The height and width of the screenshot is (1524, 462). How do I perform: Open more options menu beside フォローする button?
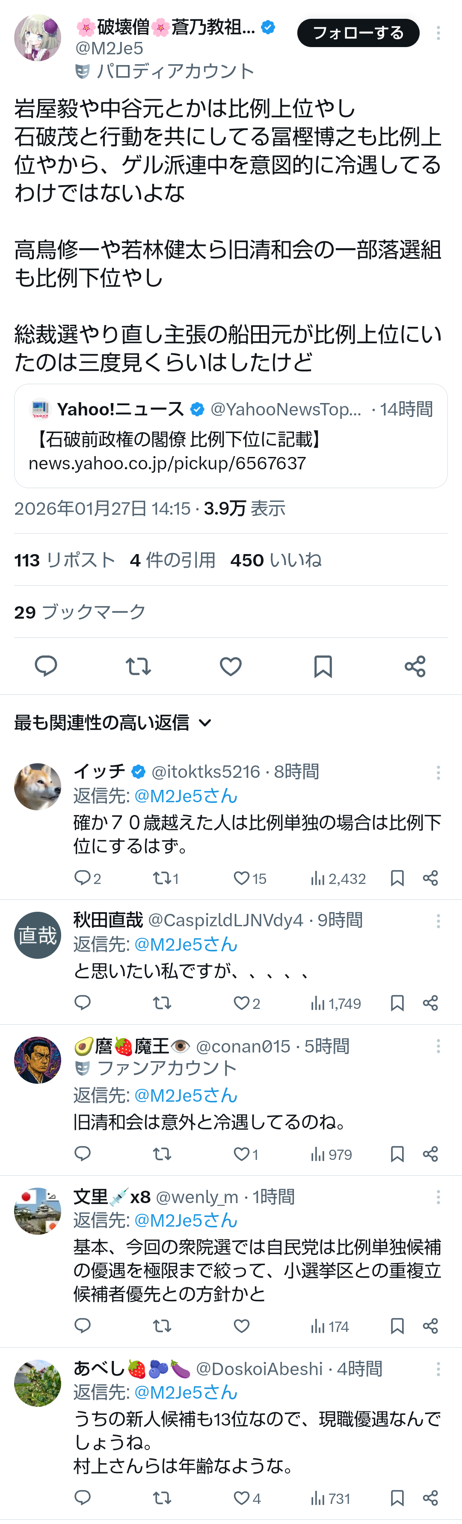click(x=438, y=33)
